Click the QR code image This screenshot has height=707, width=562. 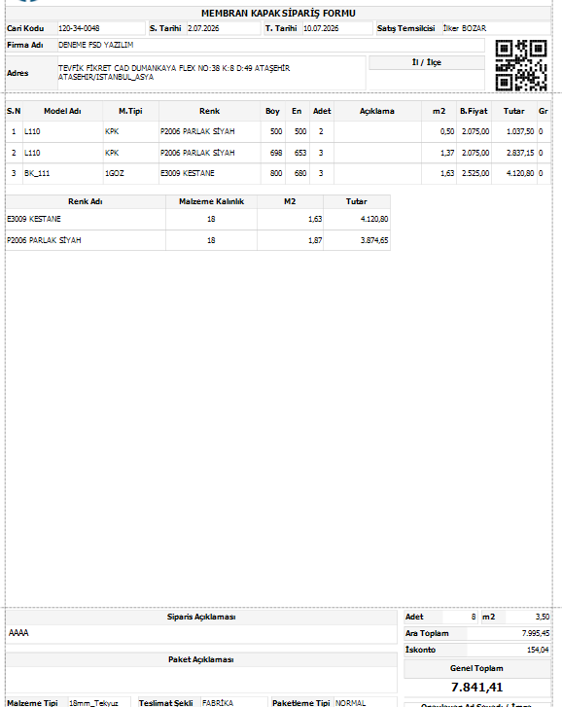point(521,65)
